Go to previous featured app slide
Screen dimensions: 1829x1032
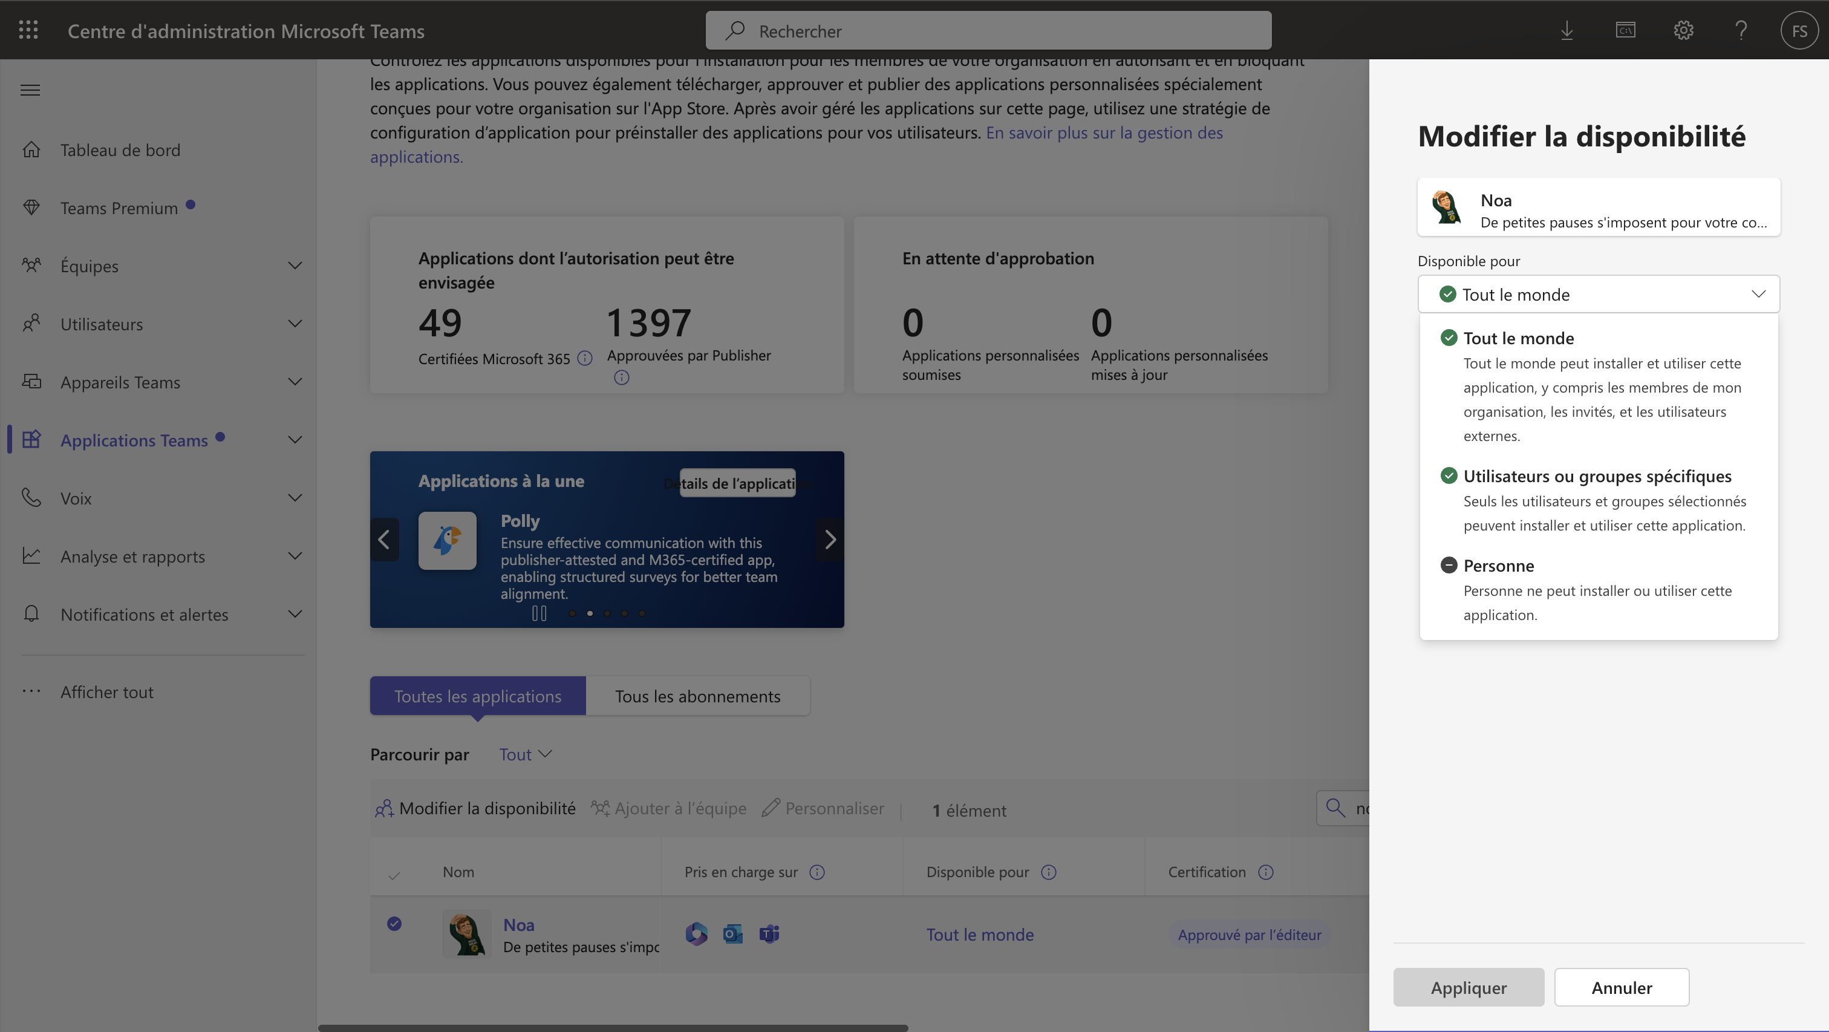pyautogui.click(x=384, y=540)
